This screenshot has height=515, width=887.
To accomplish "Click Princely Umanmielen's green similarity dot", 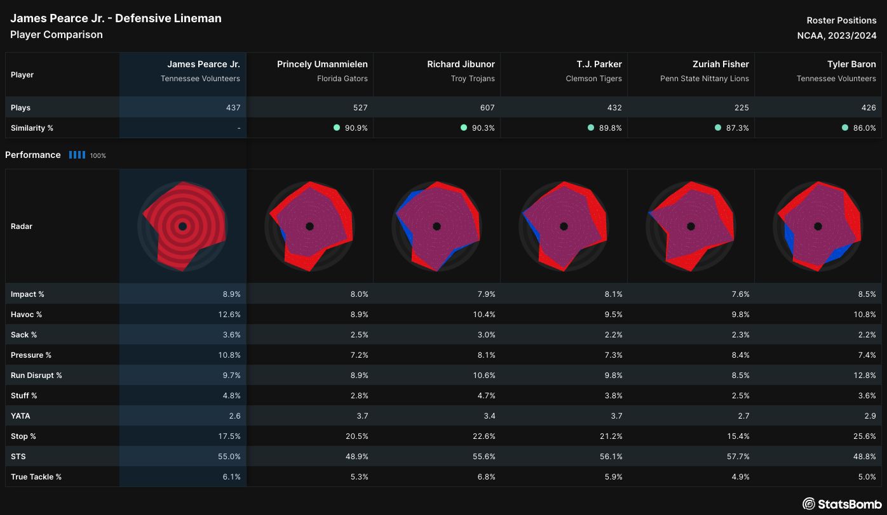I will 337,127.
